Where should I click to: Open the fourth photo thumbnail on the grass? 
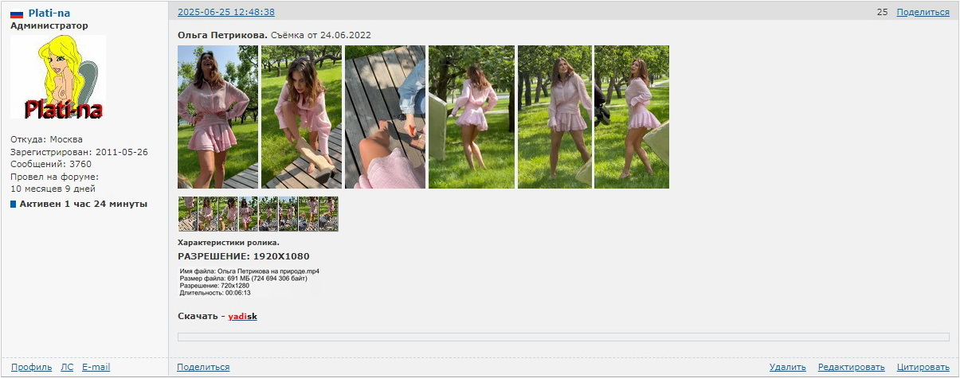click(x=472, y=117)
